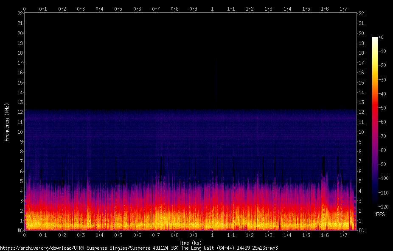Click the +0 label on the color scale
Viewport: 393px width, 251px height.
tap(381, 37)
